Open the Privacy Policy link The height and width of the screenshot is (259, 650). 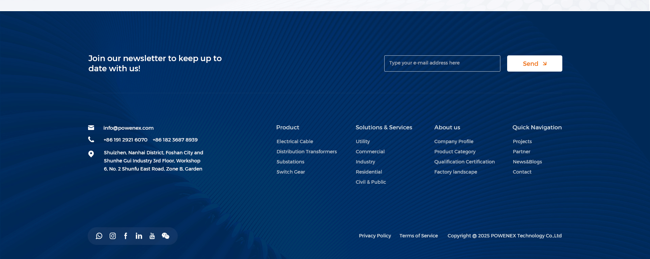[375, 236]
